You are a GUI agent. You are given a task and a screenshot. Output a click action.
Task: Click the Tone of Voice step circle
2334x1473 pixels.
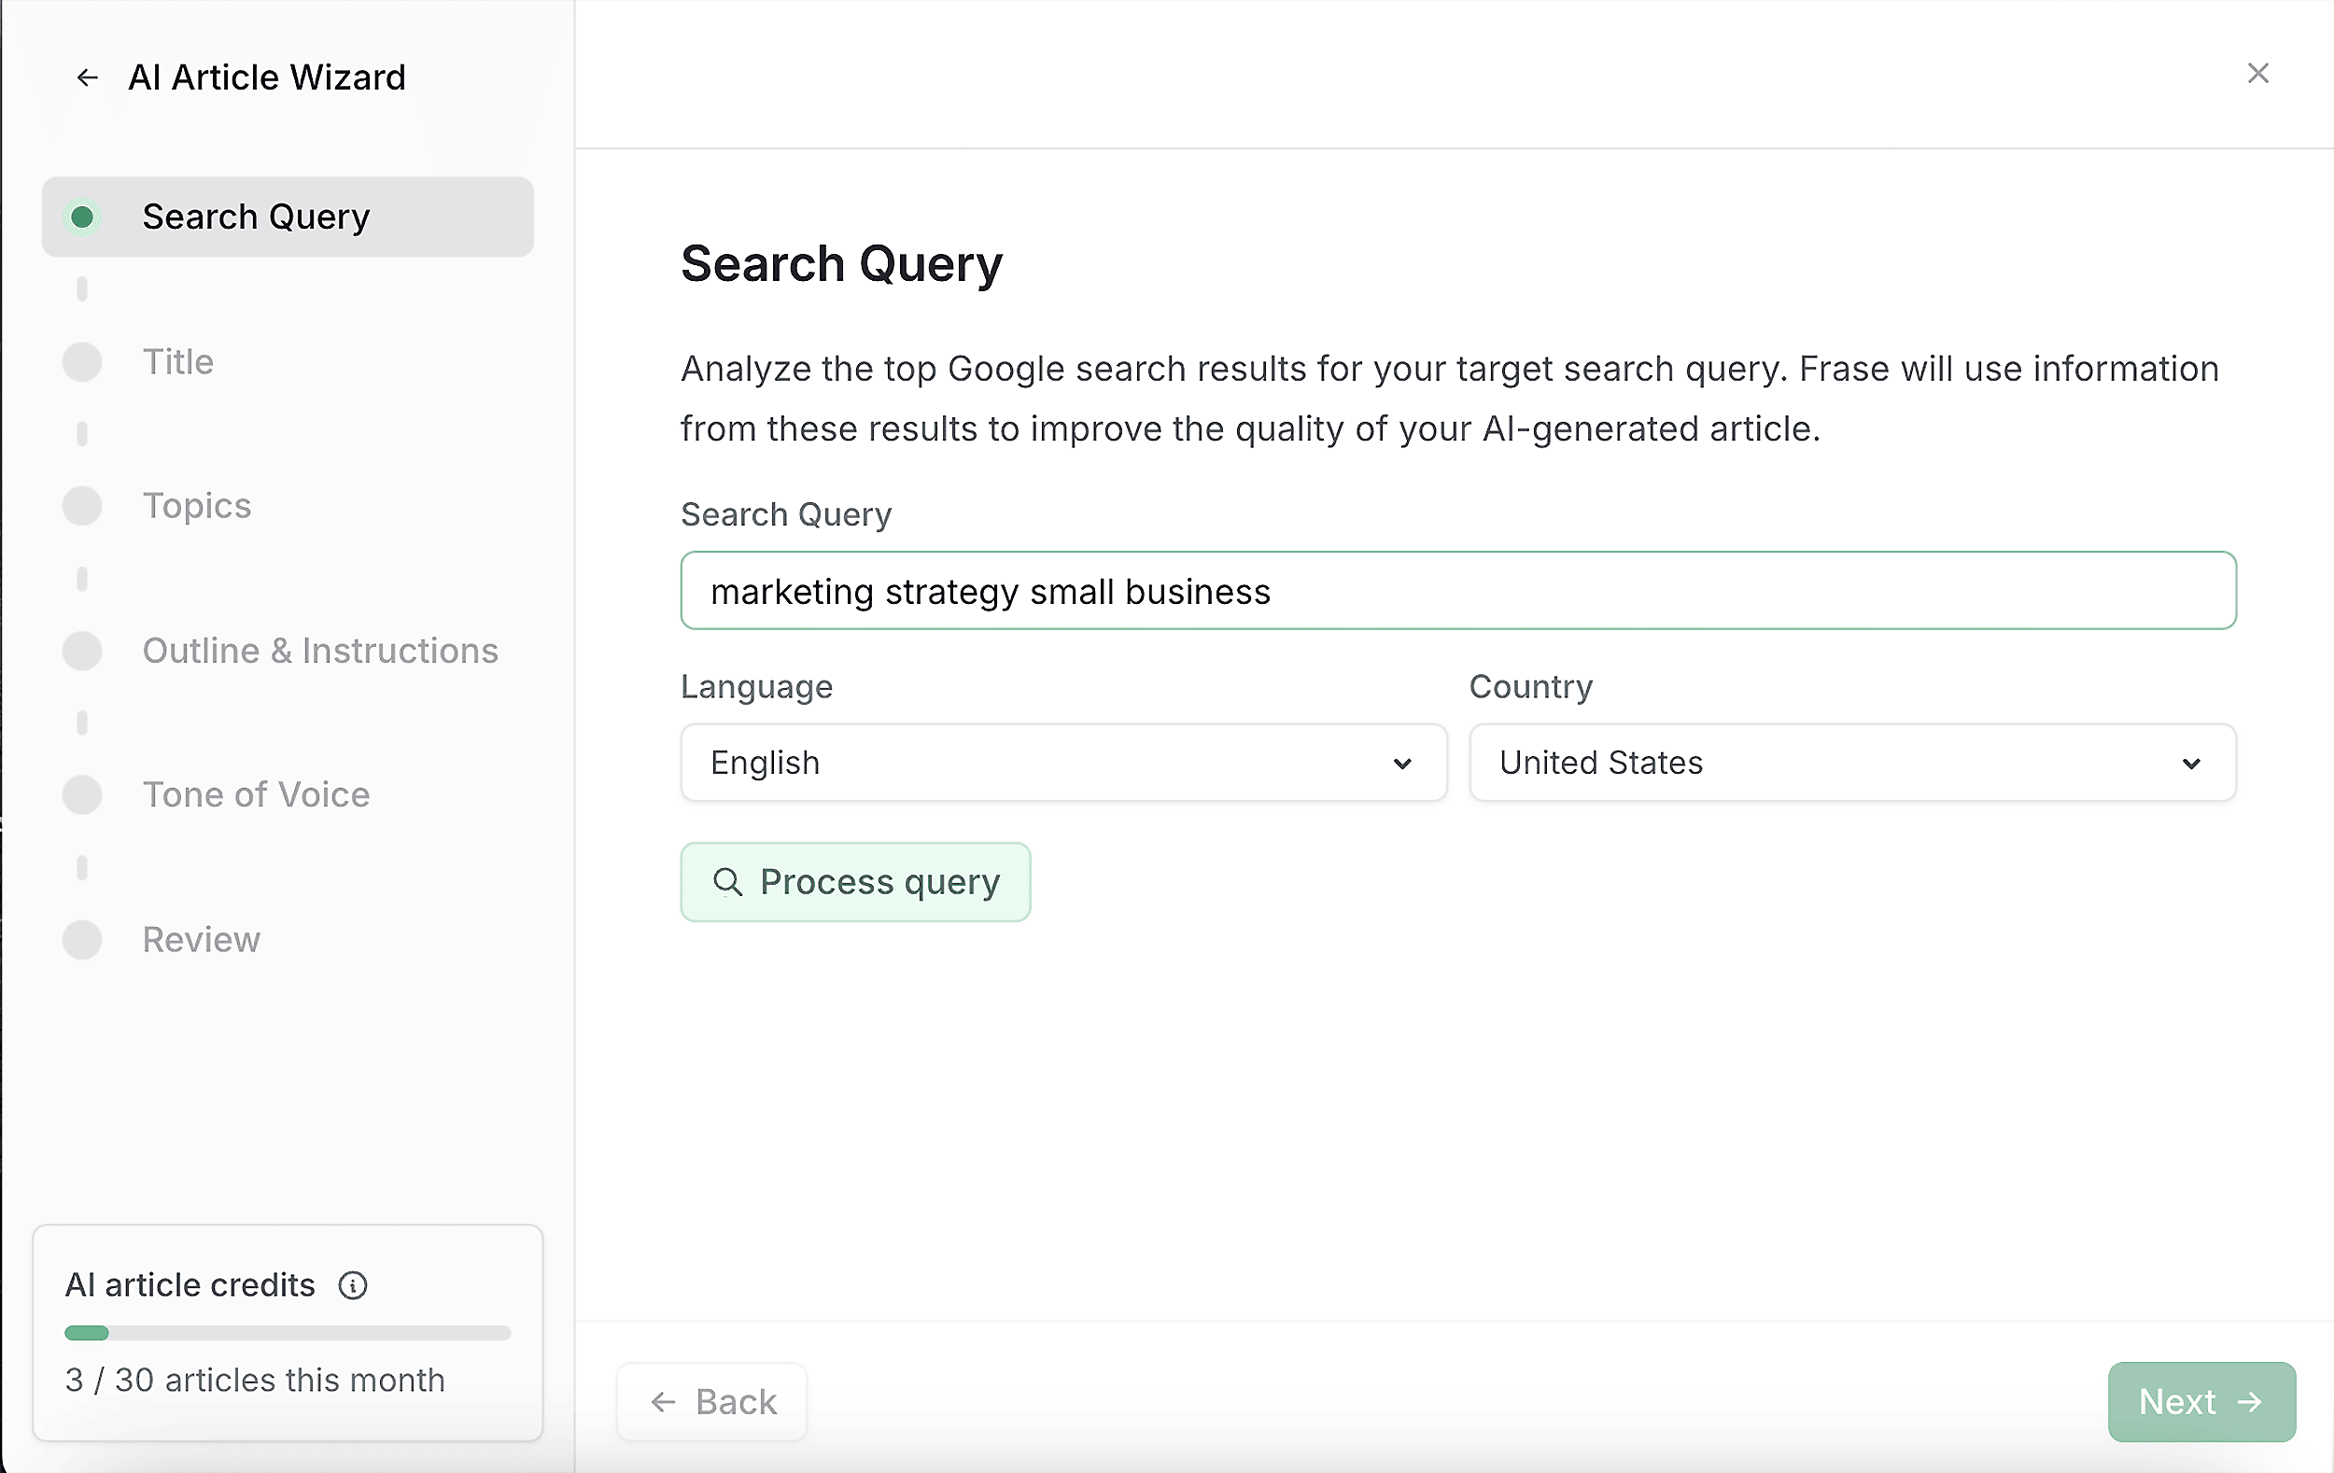82,795
